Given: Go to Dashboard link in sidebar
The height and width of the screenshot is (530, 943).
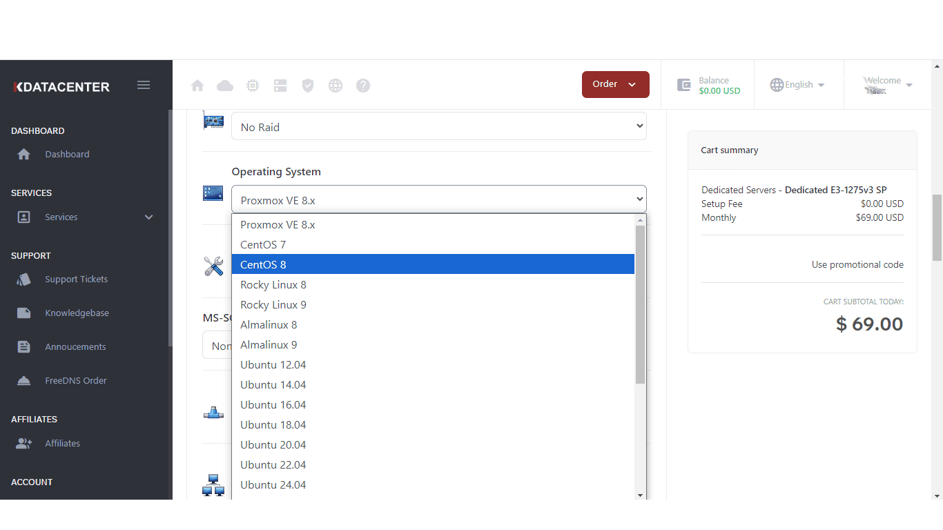Looking at the screenshot, I should (x=67, y=155).
